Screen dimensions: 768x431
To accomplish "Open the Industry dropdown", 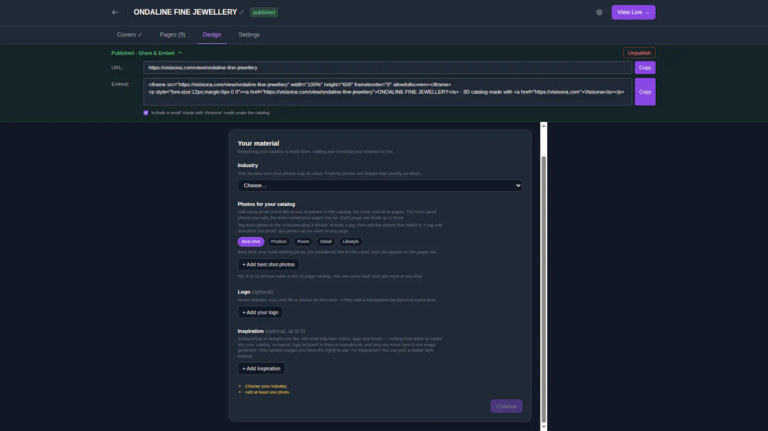I will [380, 186].
